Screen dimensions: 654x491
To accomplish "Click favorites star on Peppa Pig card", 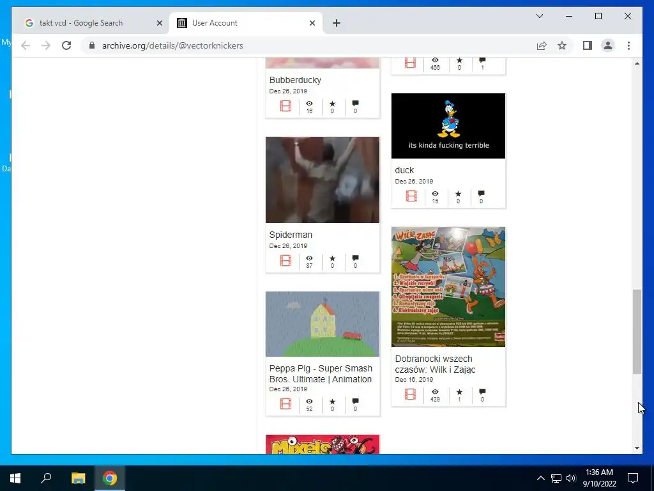I will [x=332, y=401].
